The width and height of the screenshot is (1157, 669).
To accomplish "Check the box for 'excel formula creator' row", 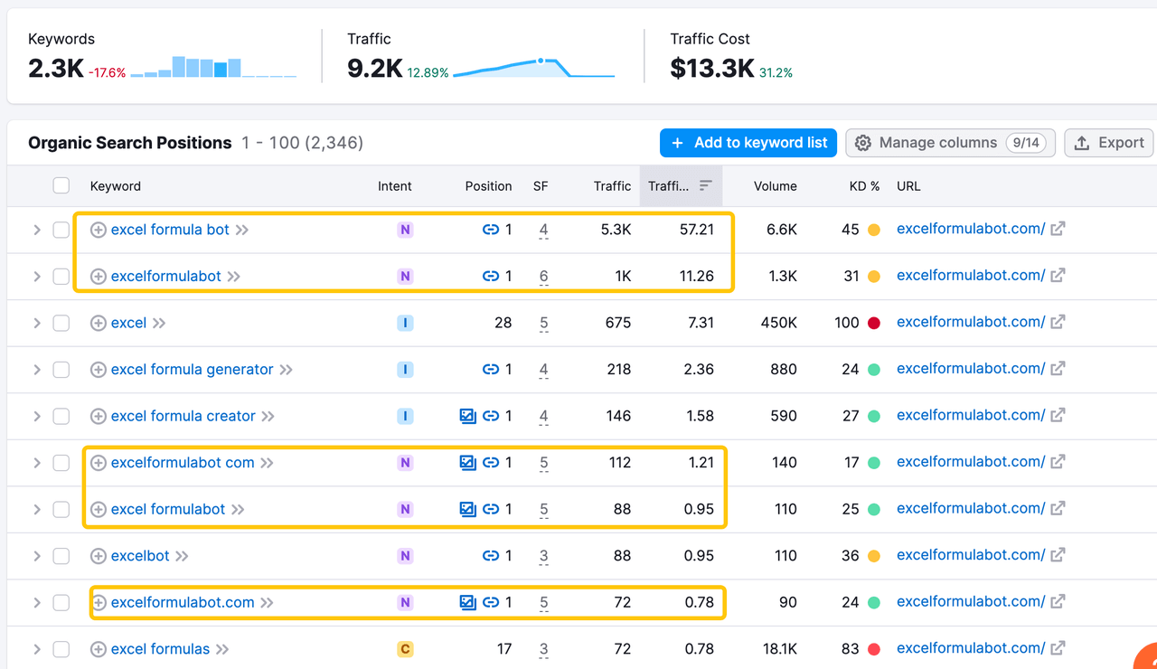I will click(61, 416).
